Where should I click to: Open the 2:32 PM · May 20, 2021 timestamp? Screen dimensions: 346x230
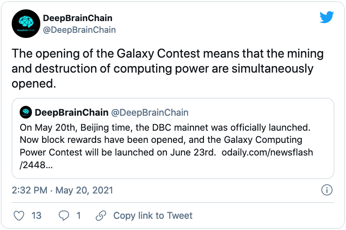coord(62,191)
